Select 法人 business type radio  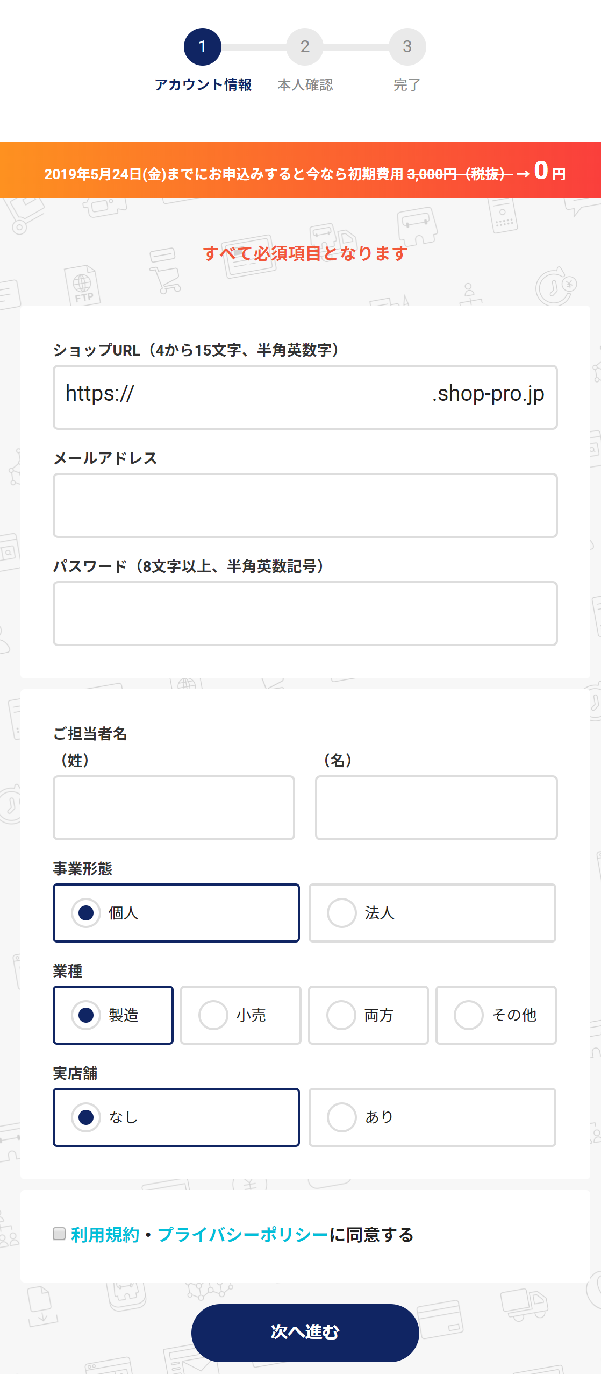click(x=432, y=913)
